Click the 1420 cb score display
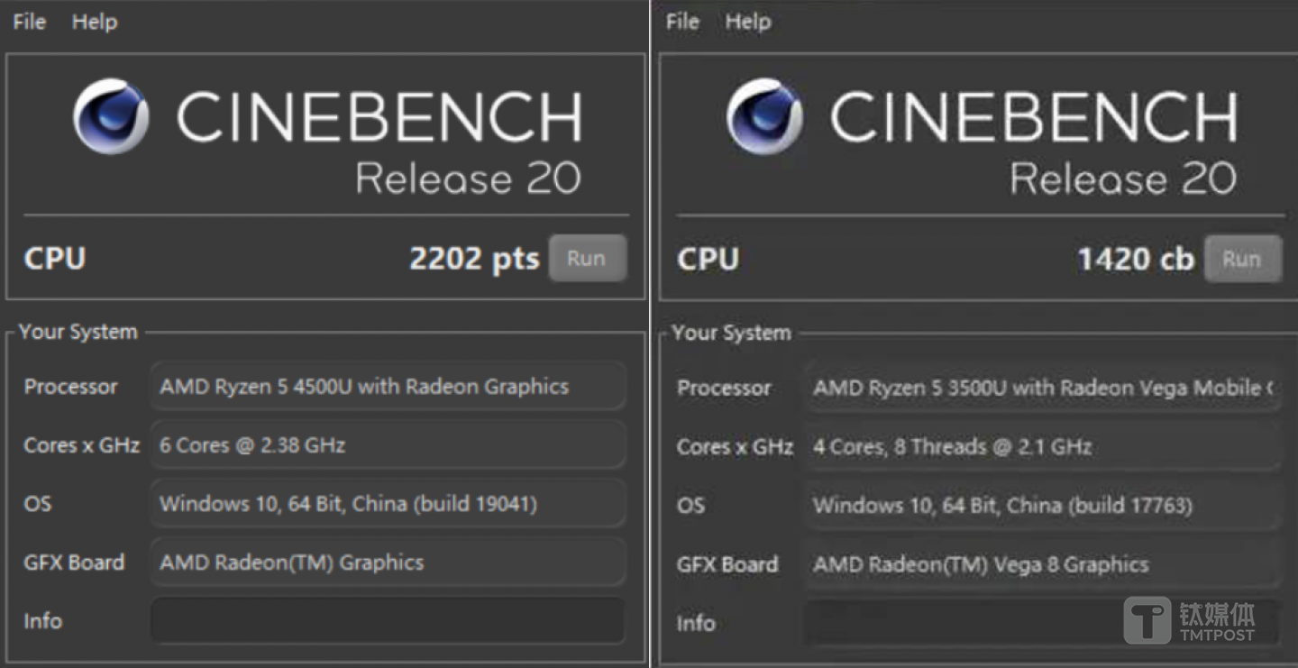The image size is (1298, 668). [x=1136, y=259]
